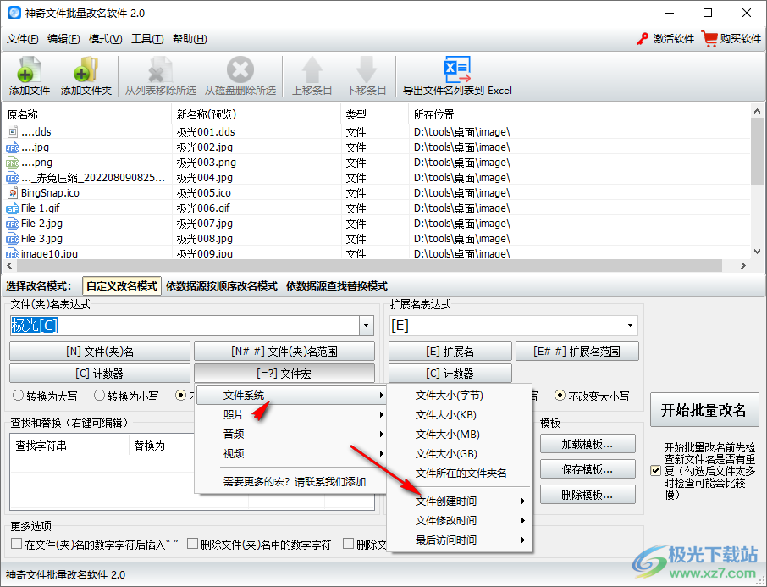The image size is (767, 587).
Task: Choose File Size (MB) macro
Action: tap(460, 435)
